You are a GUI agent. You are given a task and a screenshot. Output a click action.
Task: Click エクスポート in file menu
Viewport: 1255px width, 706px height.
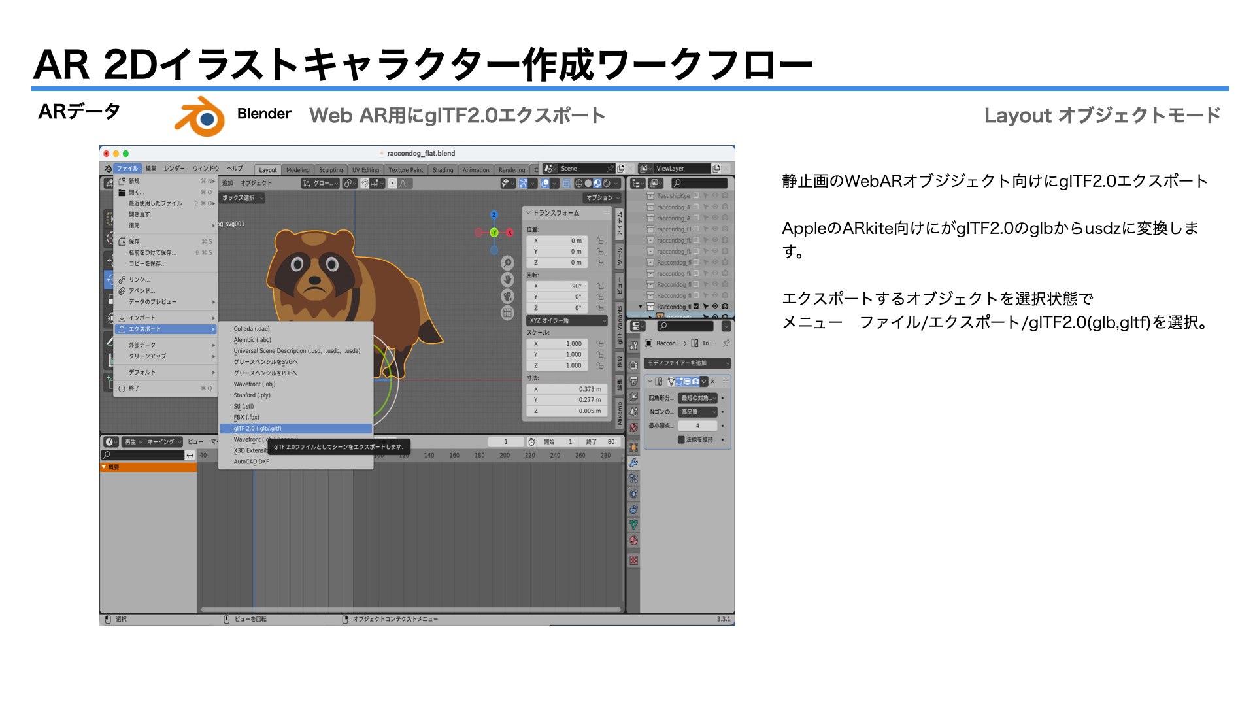pyautogui.click(x=166, y=329)
